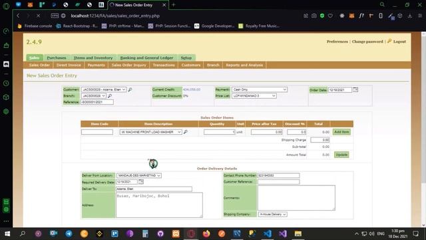Open the Firebase console bookmark
Viewport: 426px width, 240px height.
click(35, 26)
